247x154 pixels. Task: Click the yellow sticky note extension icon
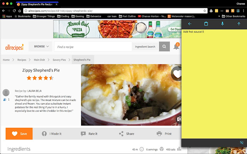pos(217,11)
